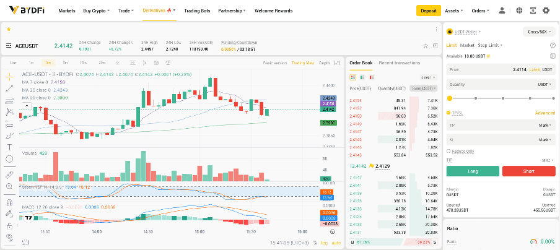Click the zoom in magnifier tool
Viewport: 560px width, 250px height.
(9, 186)
